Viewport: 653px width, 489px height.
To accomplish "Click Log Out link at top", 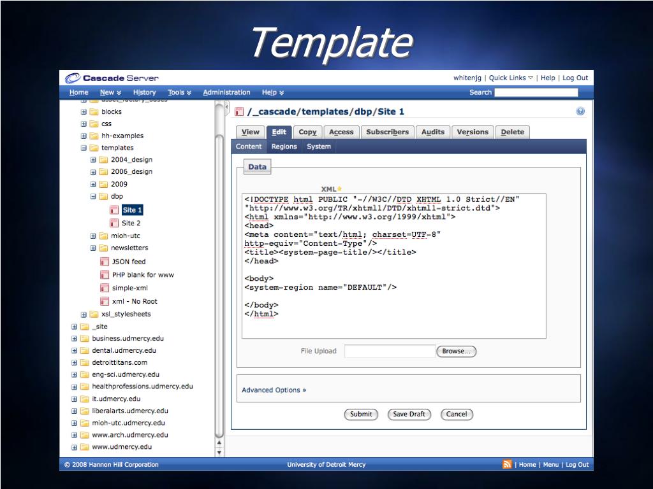I will 575,78.
